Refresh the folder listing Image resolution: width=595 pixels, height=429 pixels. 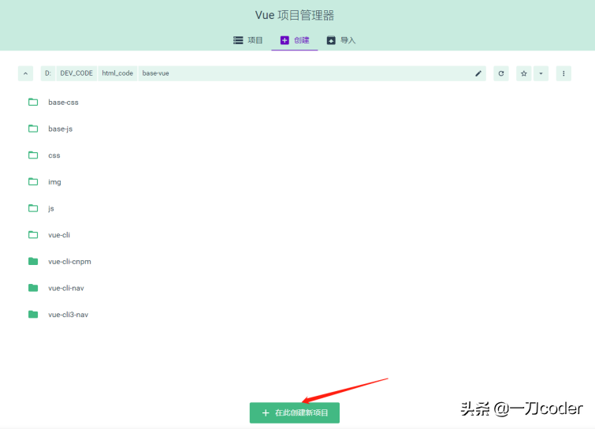[501, 73]
